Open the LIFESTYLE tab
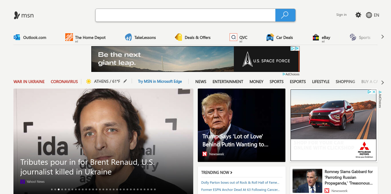 point(321,82)
